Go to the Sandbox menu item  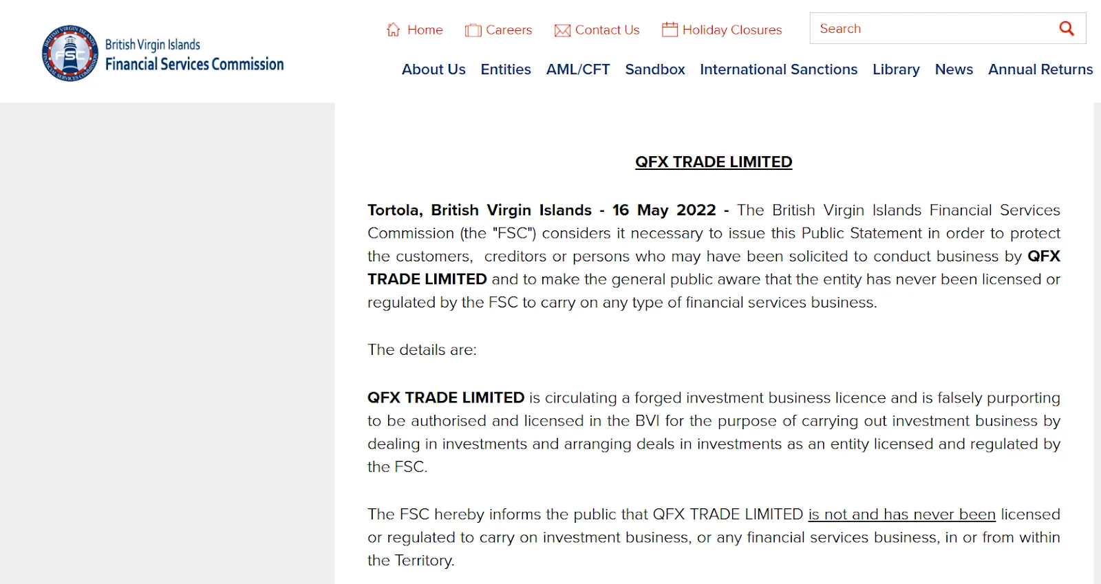coord(655,69)
